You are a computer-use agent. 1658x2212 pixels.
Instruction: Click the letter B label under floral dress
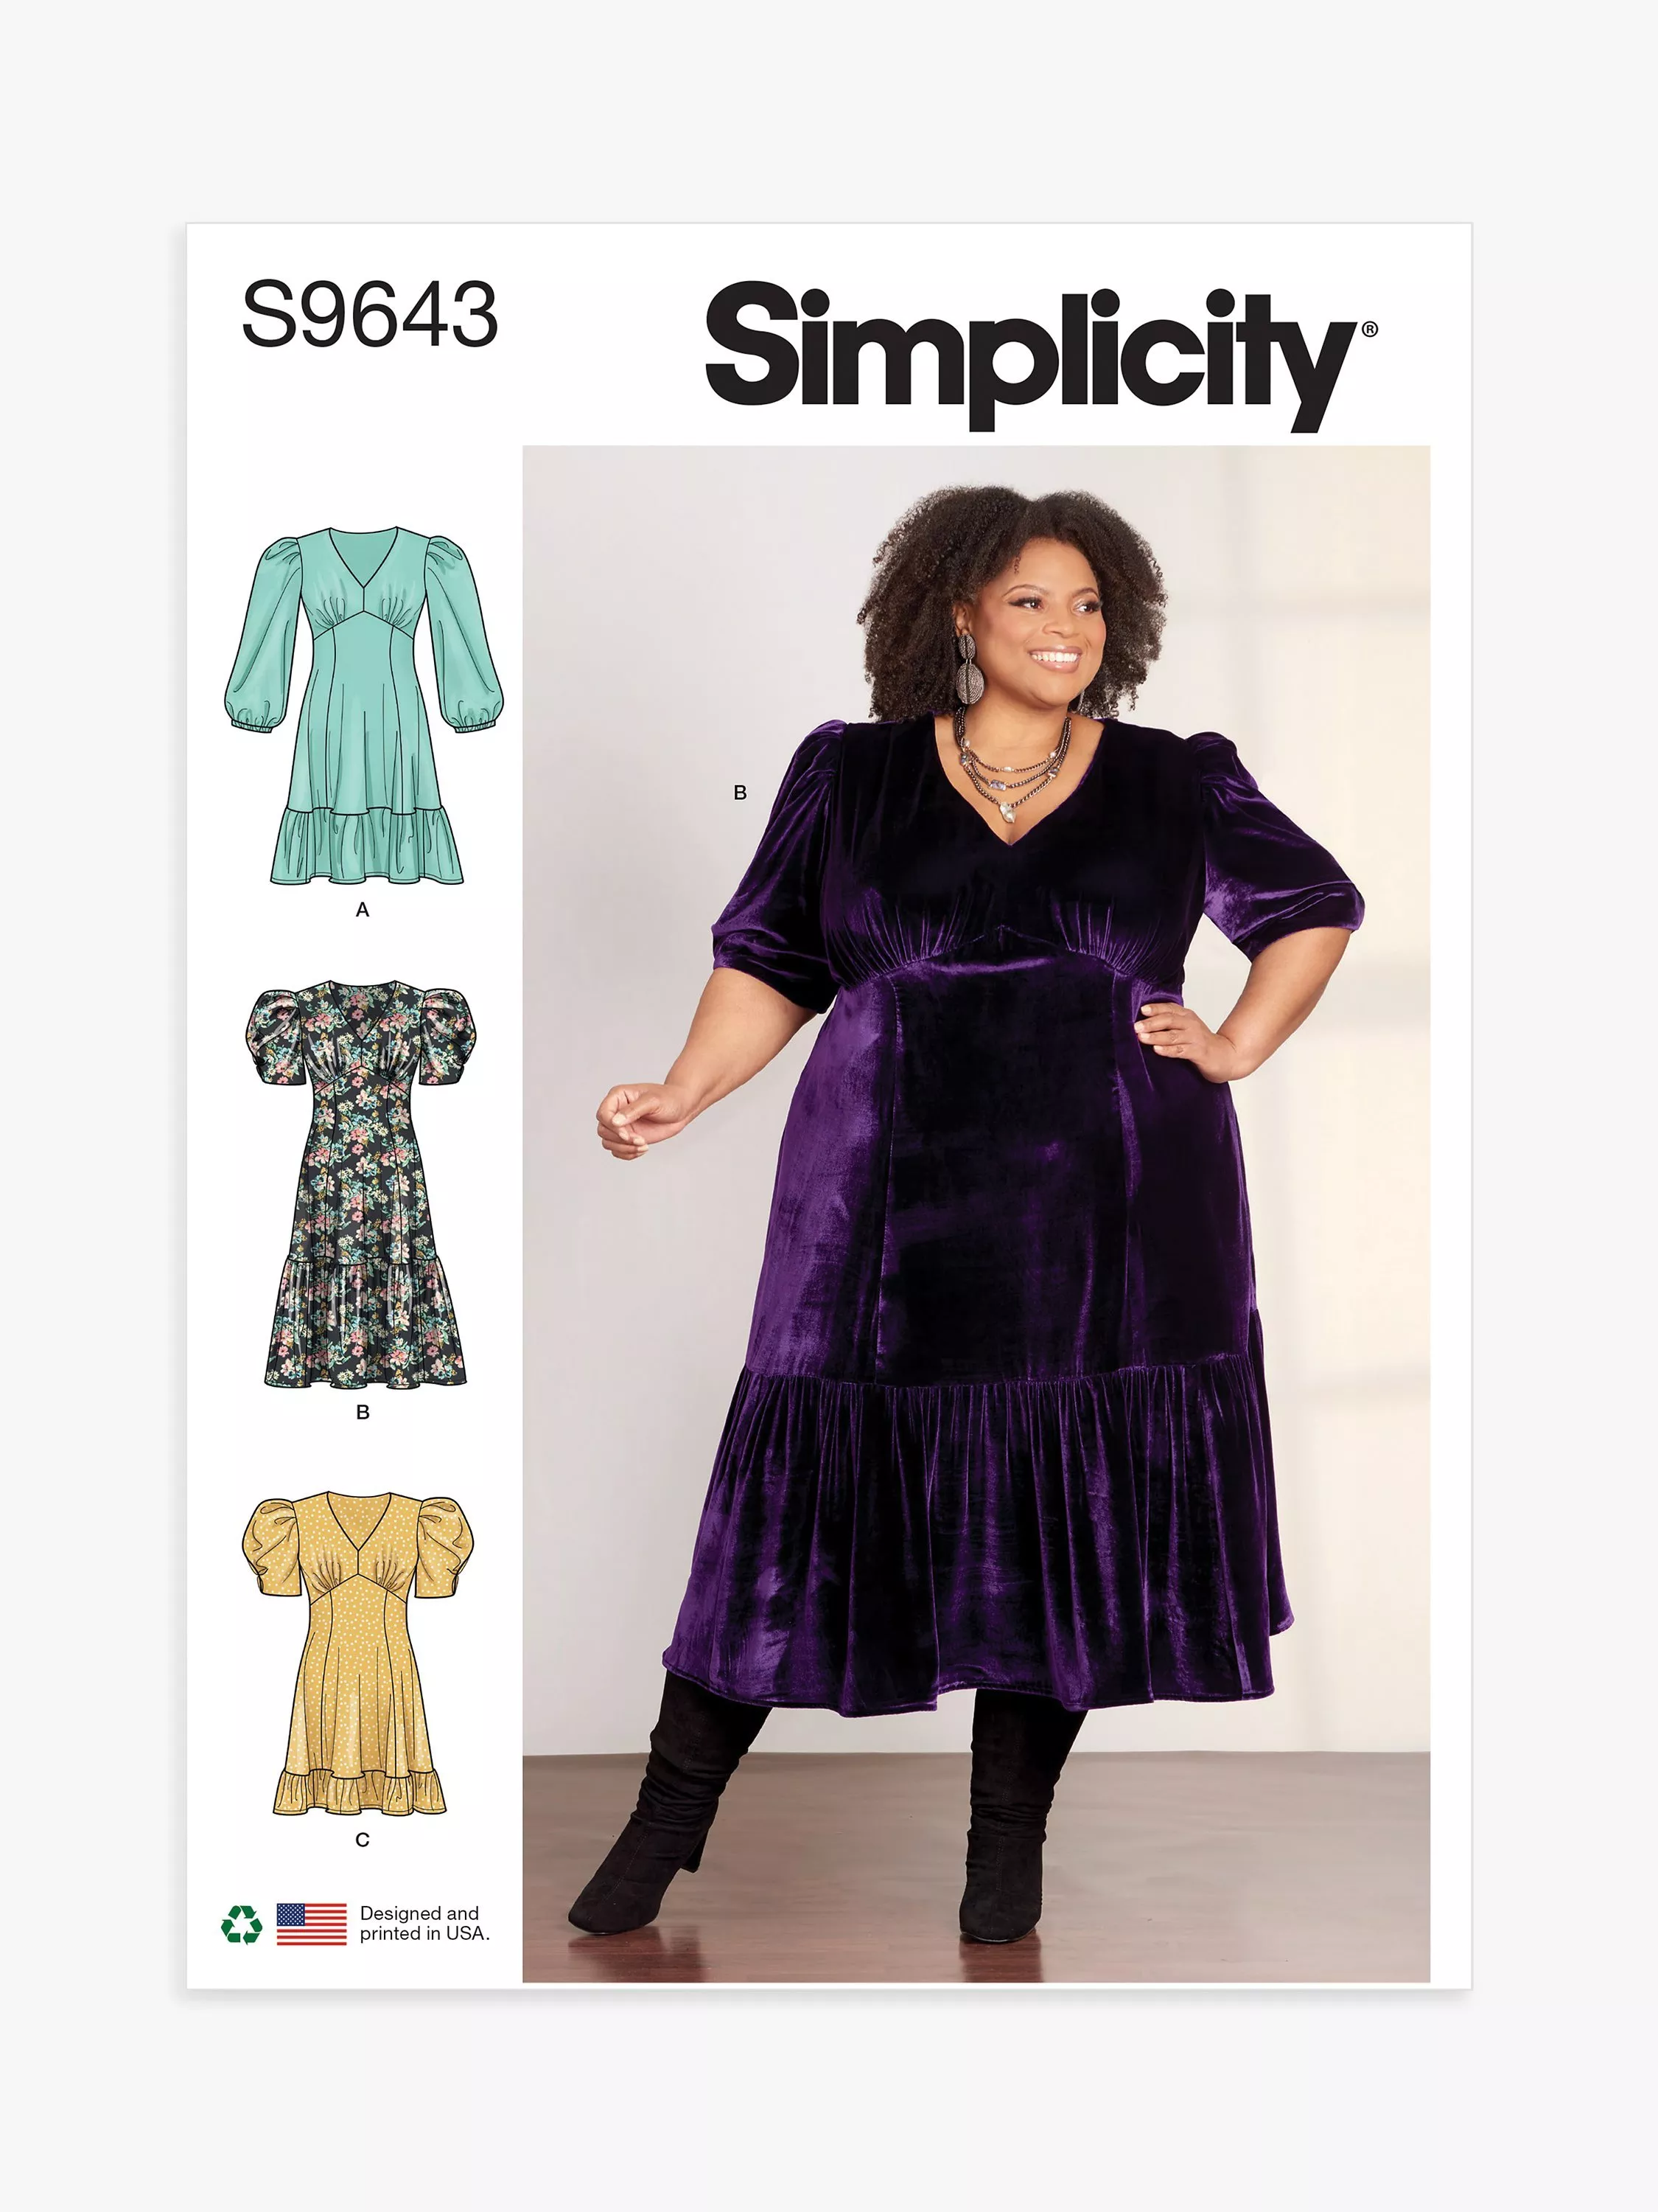coord(363,1412)
